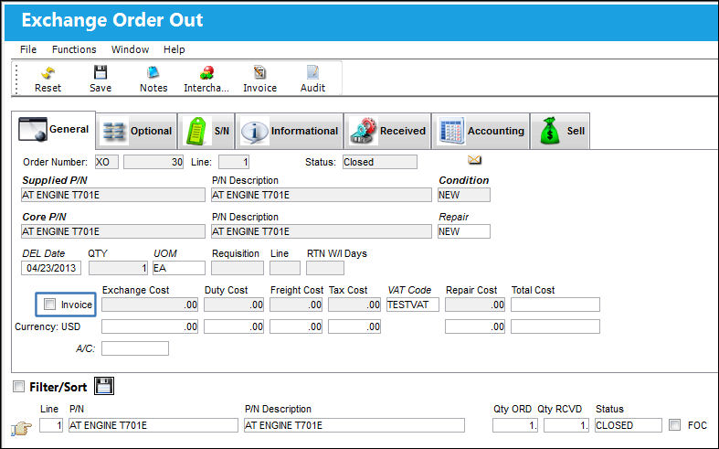Click the USD currency Tax Cost field

coord(354,326)
